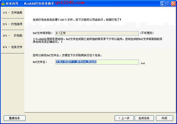
Task: Click the 生成打包任务批处理 description line
Action: click(77, 20)
